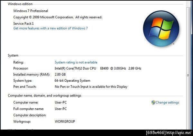This screenshot has width=193, height=136.
Task: Click the '64-bit Operating System' value
Action: click(x=72, y=81)
